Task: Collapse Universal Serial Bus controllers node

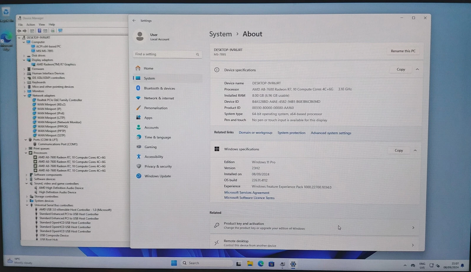Action: click(27, 205)
